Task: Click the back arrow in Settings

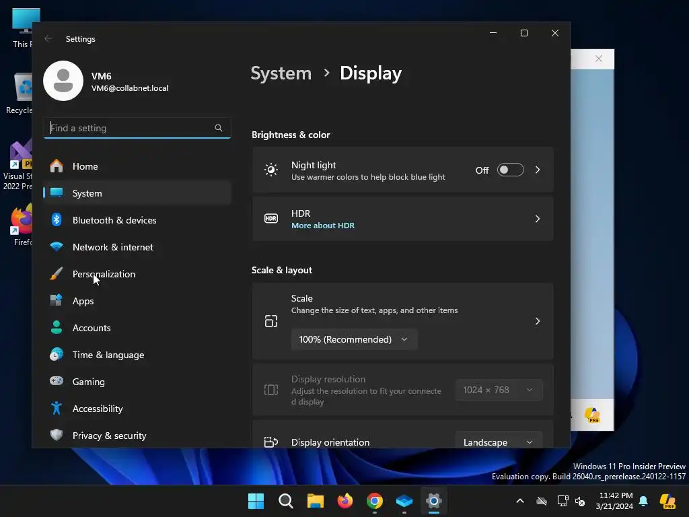Action: pos(48,38)
